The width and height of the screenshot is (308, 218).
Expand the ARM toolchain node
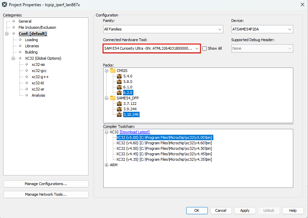pyautogui.click(x=107, y=165)
